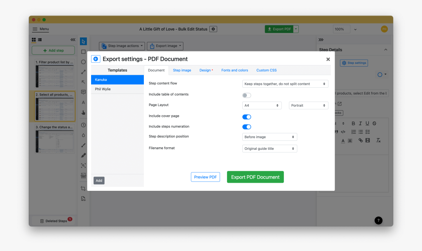
Task: Open Step image actions dropdown
Action: [122, 46]
